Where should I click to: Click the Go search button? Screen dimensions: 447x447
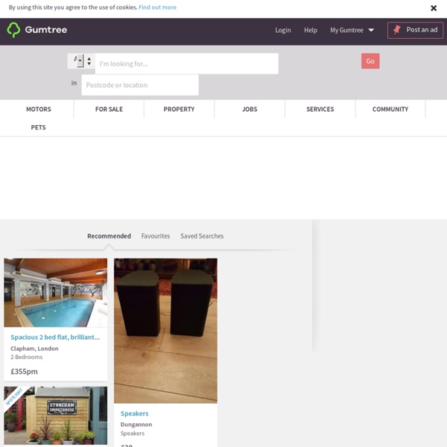click(x=370, y=61)
